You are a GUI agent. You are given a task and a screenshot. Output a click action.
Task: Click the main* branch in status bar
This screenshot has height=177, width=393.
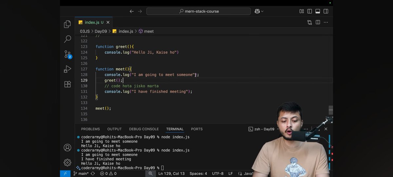pyautogui.click(x=81, y=173)
